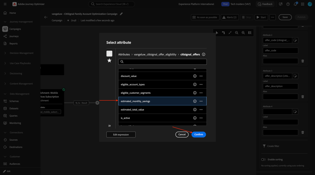
Task: Show info for estimated_monthly_savings attribute
Action: (x=194, y=101)
